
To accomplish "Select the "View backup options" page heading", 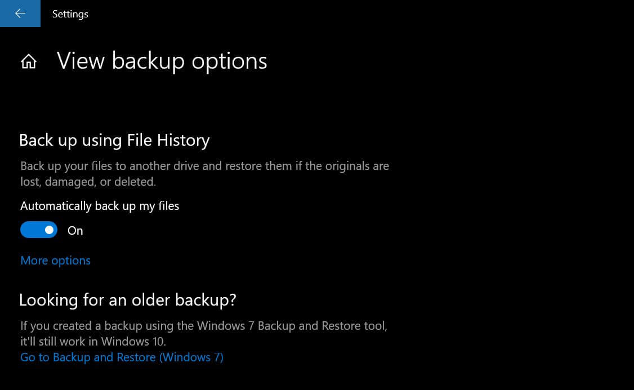I will [x=162, y=61].
